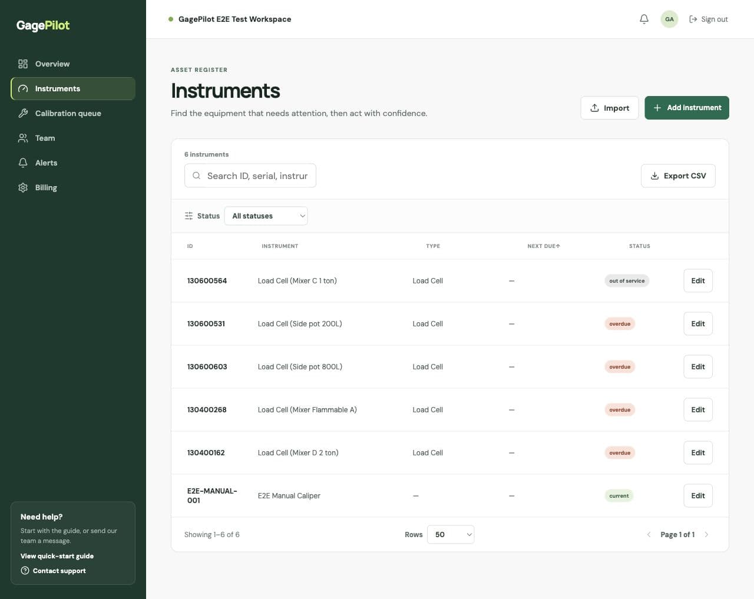Edit the E2E Manual Caliper row
Viewport: 754px width, 599px height.
pos(698,495)
